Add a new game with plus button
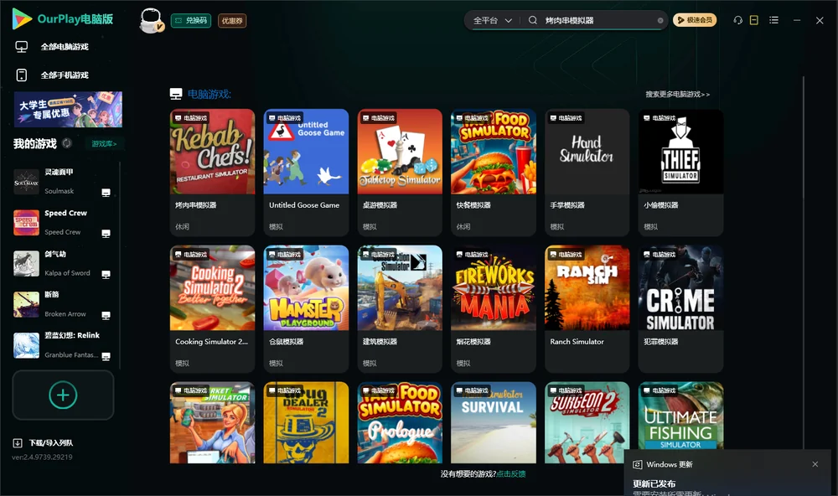 63,395
